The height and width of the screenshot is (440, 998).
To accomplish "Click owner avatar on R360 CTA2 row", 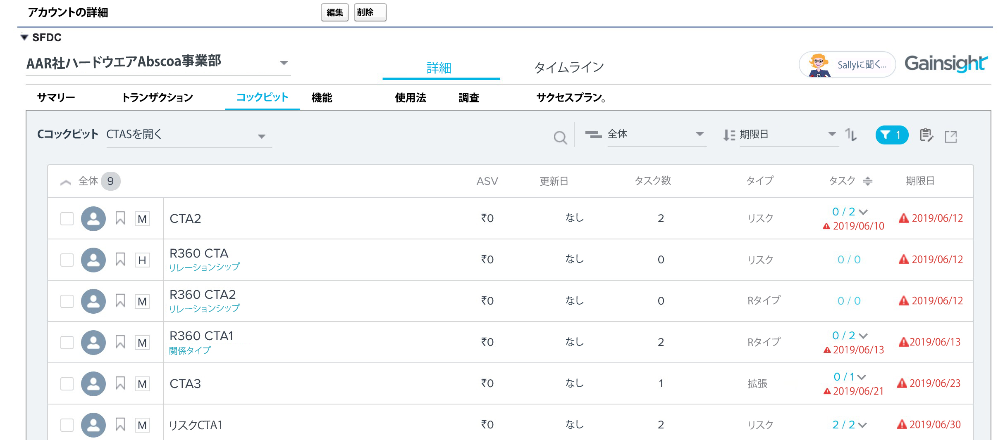I will tap(93, 301).
